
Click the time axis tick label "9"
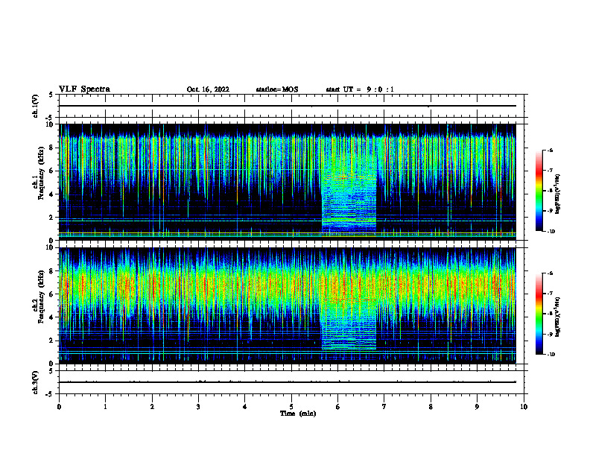click(x=477, y=407)
